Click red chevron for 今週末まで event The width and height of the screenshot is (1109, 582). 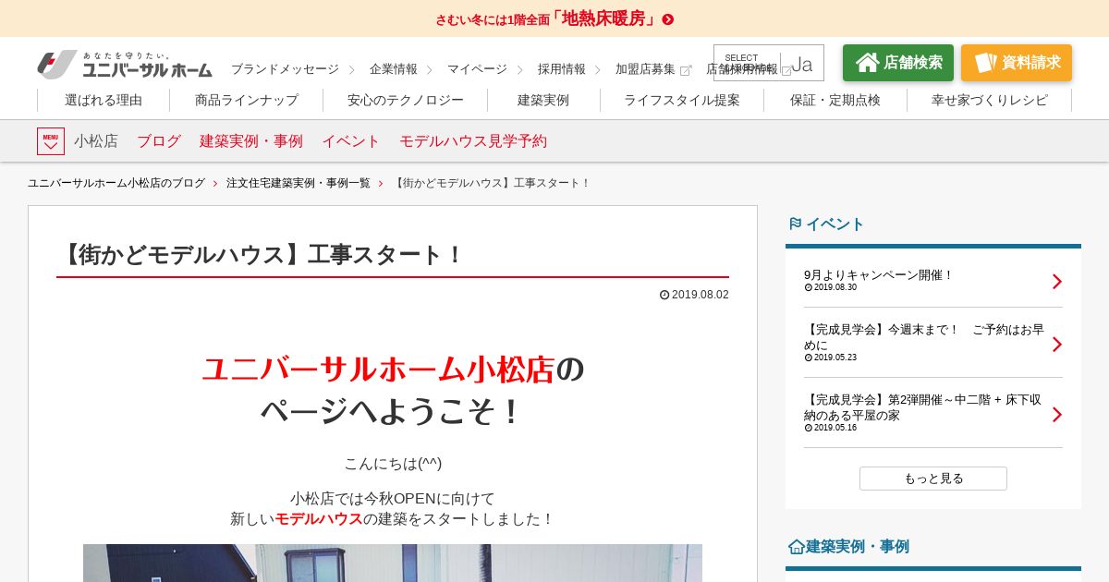[1057, 344]
